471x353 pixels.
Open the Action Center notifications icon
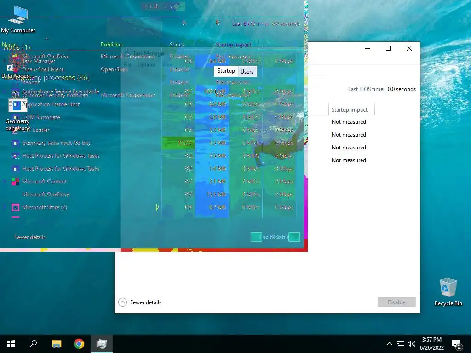coord(457,344)
